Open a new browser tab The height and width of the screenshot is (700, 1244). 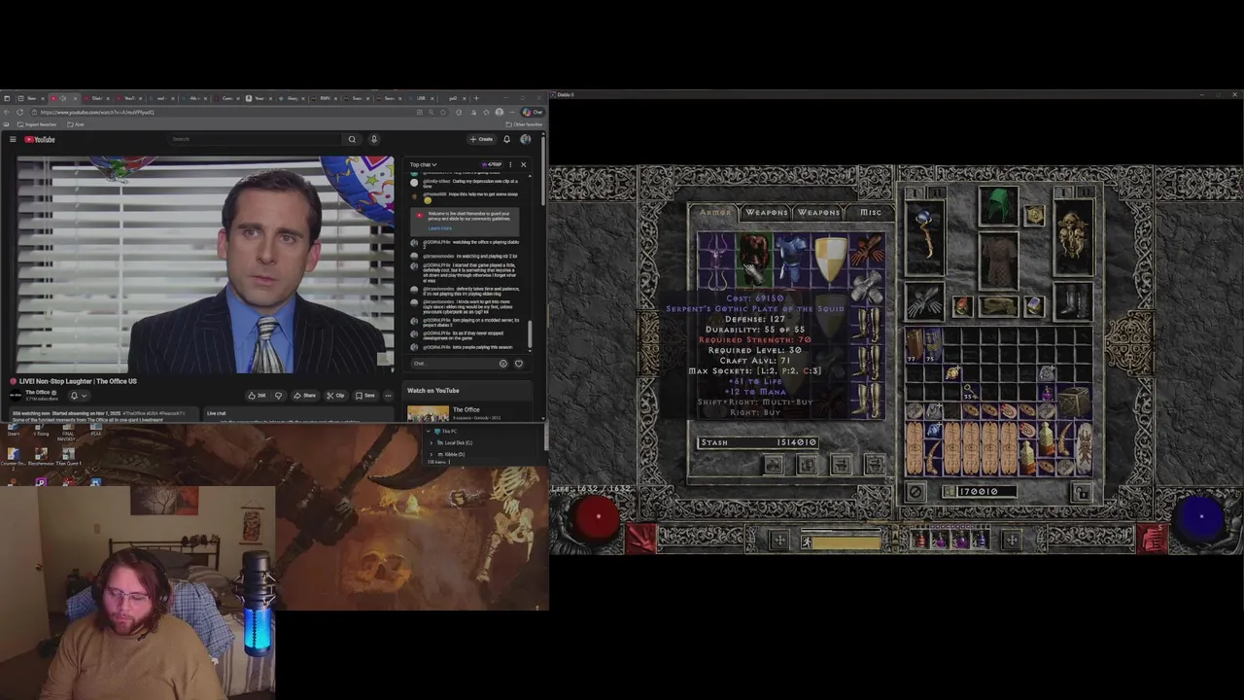(476, 98)
